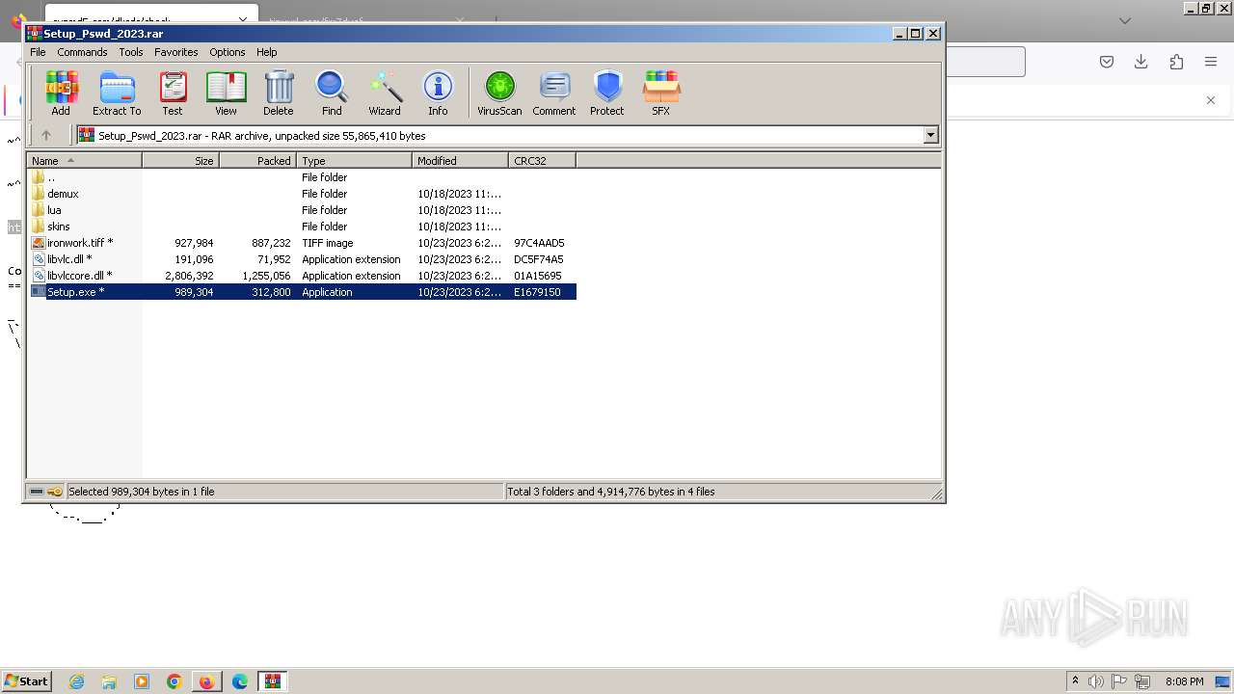Click the Protect archive icon

(607, 93)
